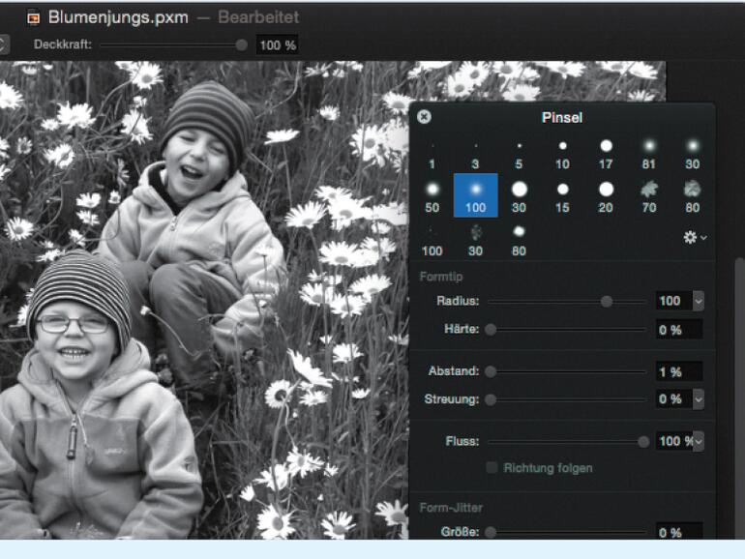Viewport: 745px width, 559px height.
Task: Click the Streuung 0 % field
Action: pyautogui.click(x=674, y=399)
